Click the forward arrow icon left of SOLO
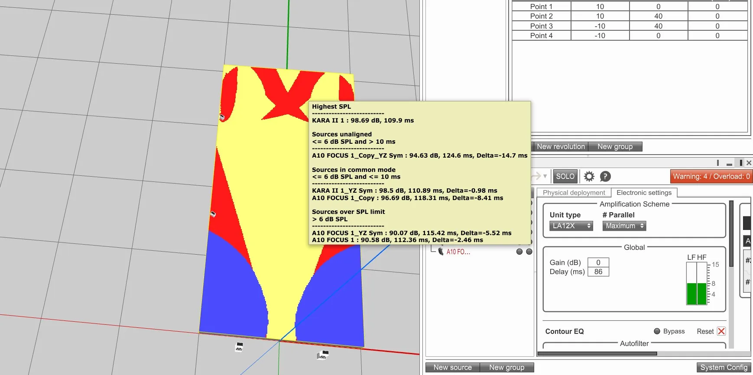This screenshot has height=375, width=753. click(536, 176)
